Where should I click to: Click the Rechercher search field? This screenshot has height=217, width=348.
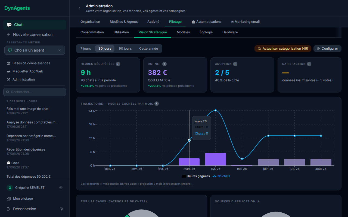click(35, 92)
